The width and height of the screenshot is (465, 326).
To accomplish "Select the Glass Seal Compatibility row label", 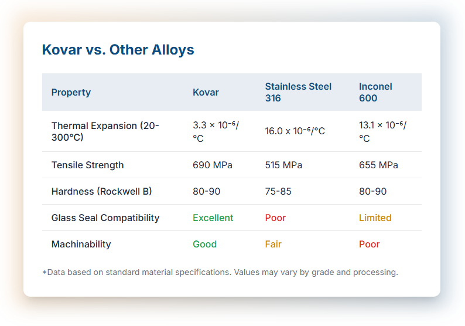I will 105,218.
